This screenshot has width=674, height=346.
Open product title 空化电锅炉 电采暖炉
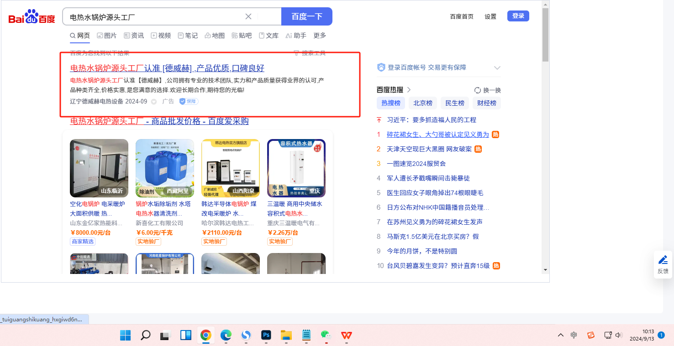pyautogui.click(x=98, y=208)
